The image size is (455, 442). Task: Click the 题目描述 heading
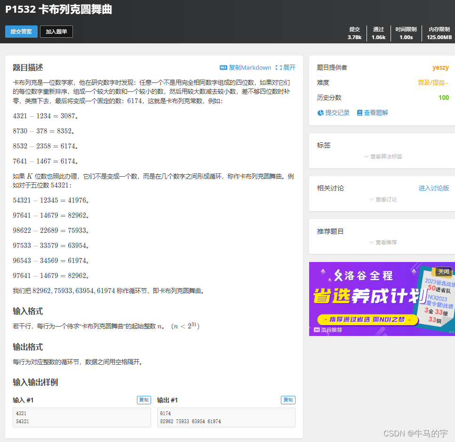point(28,68)
